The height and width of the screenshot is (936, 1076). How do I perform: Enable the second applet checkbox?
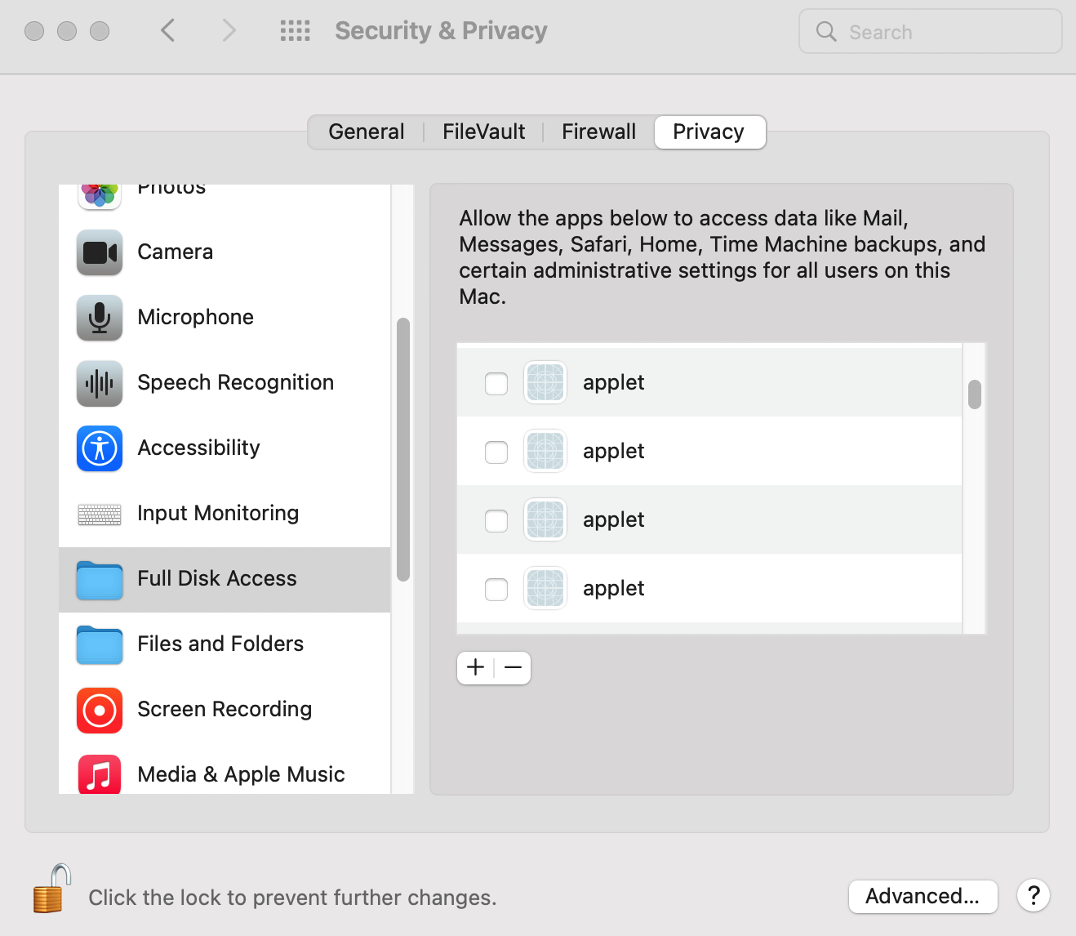[496, 452]
